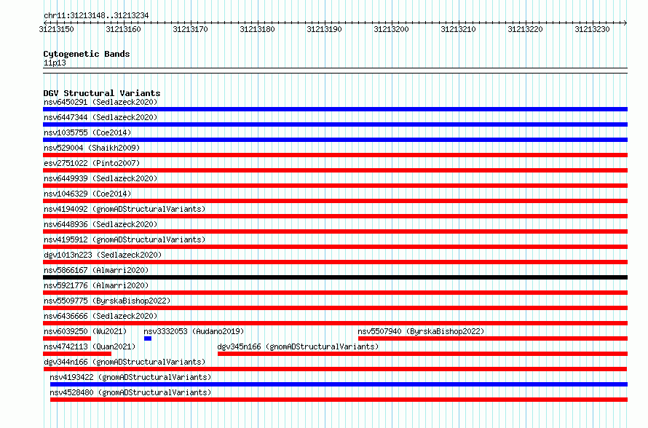Open the nsv6448936 (Sedlazeck2020) label
Screen dimensions: 648x428
pyautogui.click(x=100, y=224)
